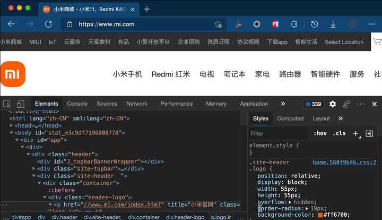
Task: Show more DevTools tabs chevron
Action: pyautogui.click(x=283, y=104)
